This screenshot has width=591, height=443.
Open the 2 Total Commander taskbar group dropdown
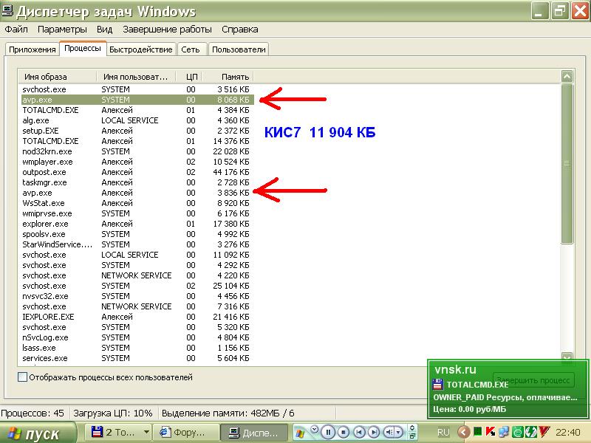(x=146, y=433)
